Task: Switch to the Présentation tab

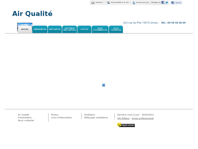Action: 40,29
